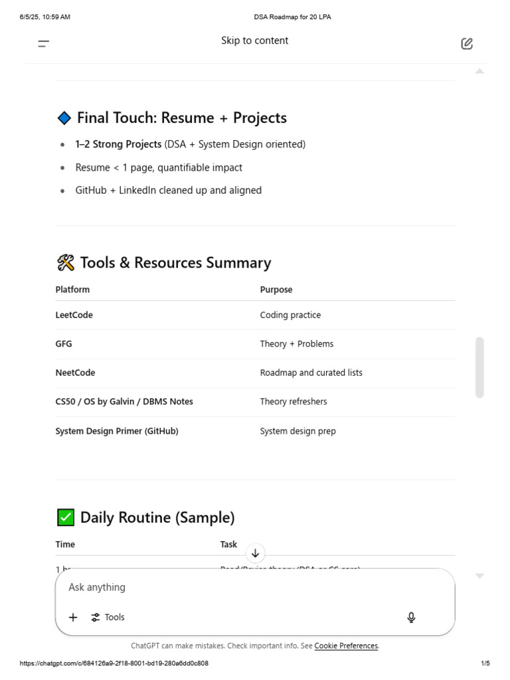The image size is (510, 680).
Task: Open the Cookie Preferences link
Action: click(x=346, y=645)
